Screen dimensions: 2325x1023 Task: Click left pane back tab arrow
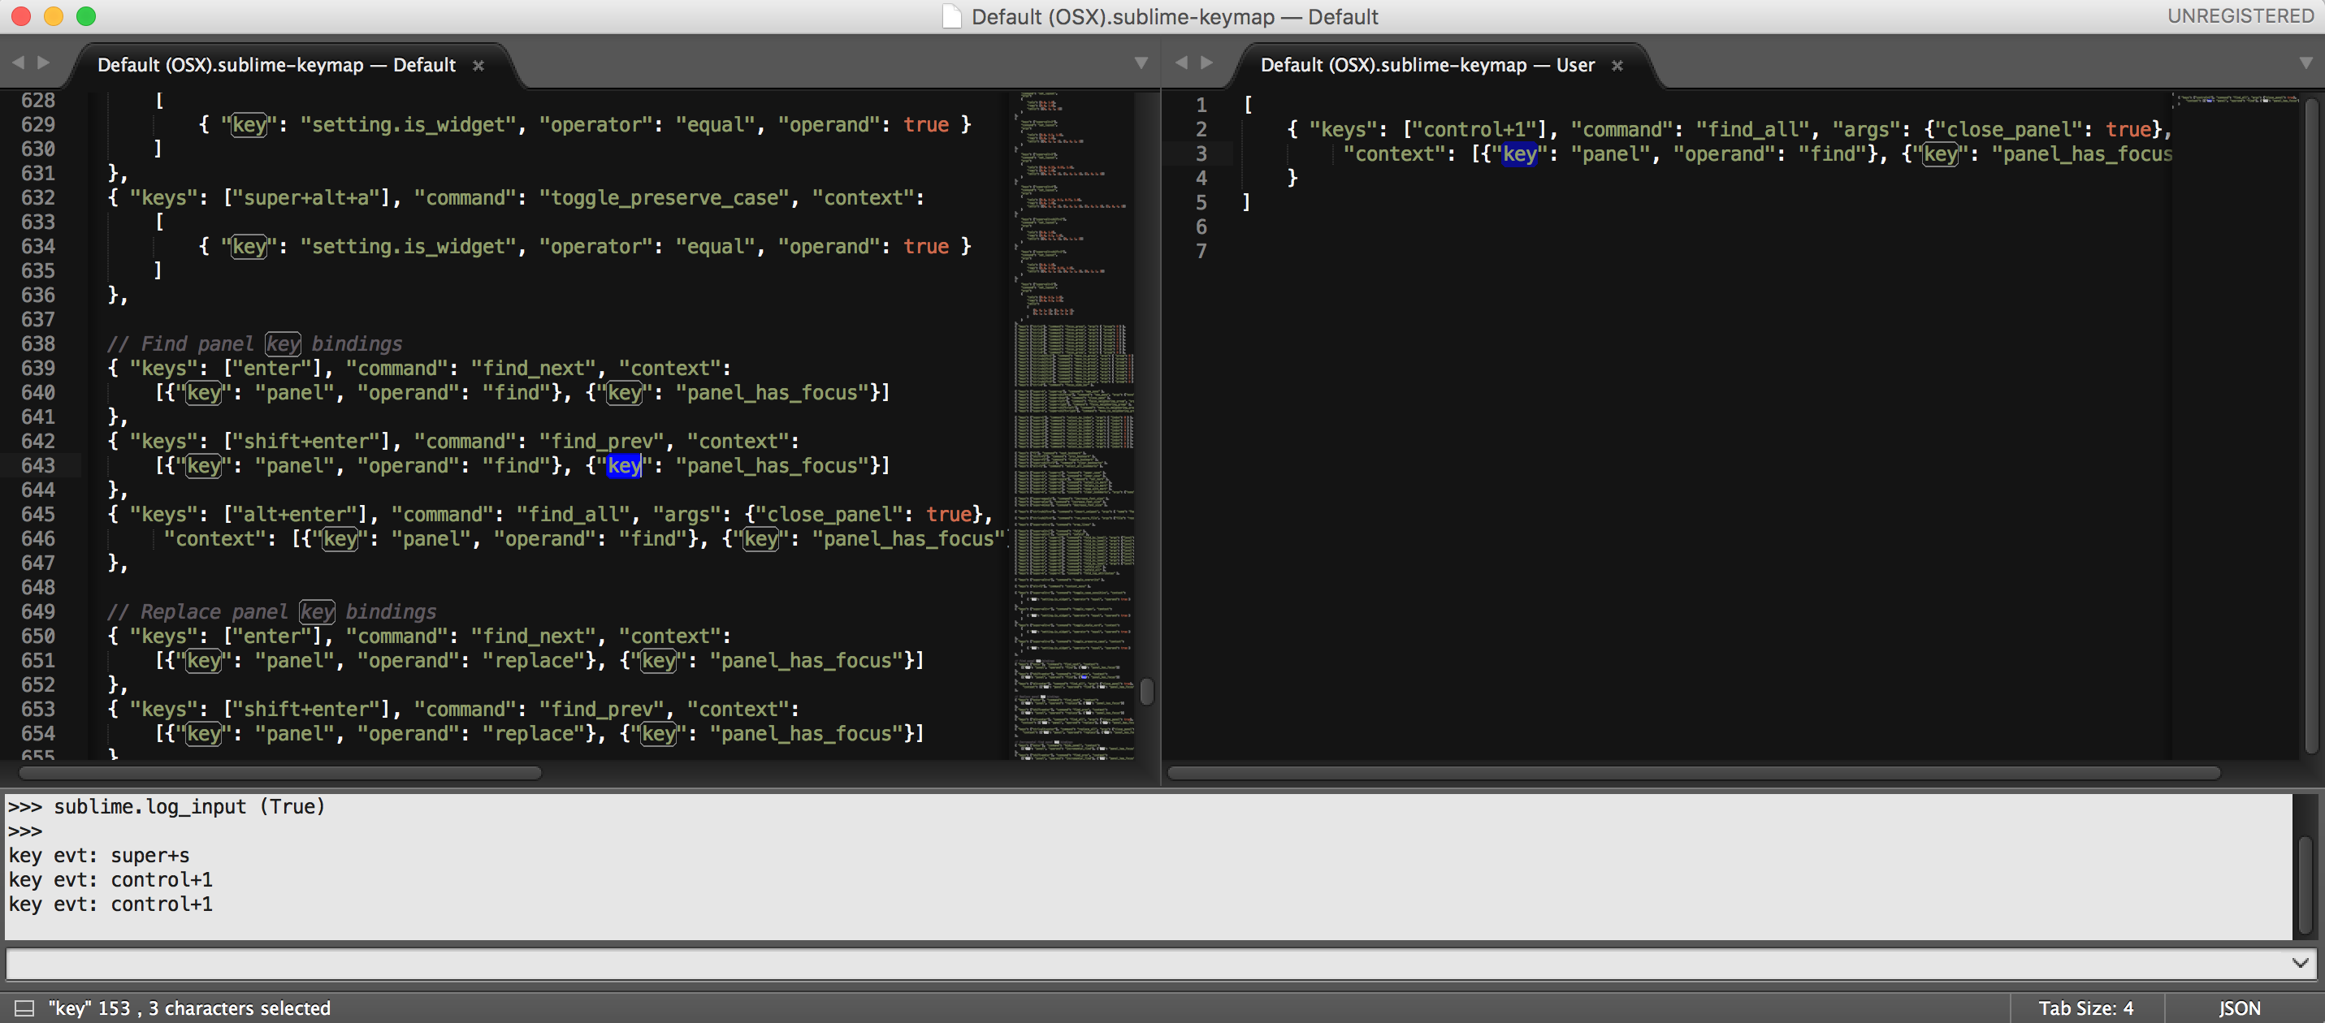18,63
